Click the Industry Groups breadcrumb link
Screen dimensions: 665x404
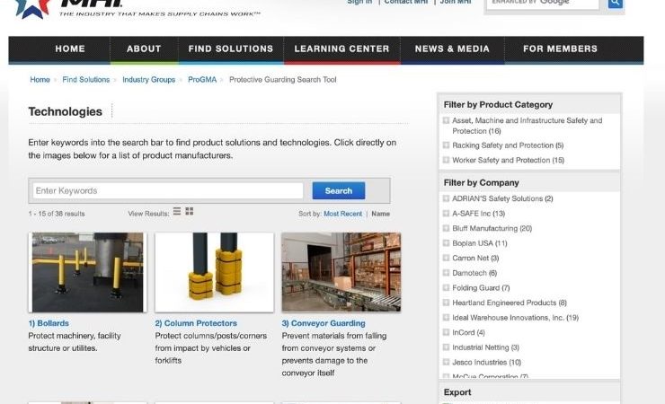tap(149, 80)
